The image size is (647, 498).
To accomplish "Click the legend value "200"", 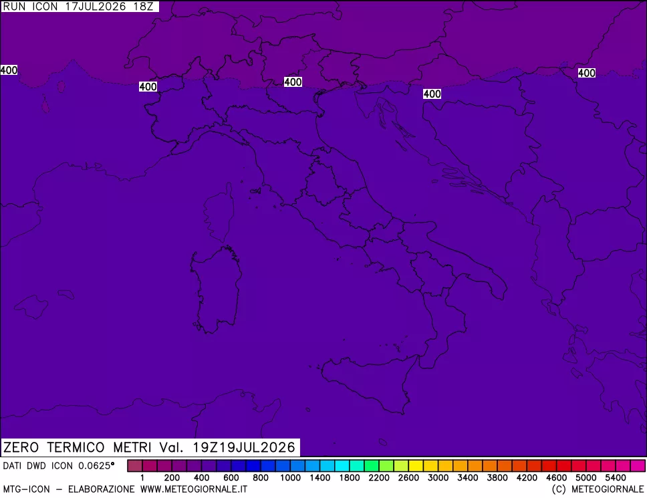I will coord(172,478).
